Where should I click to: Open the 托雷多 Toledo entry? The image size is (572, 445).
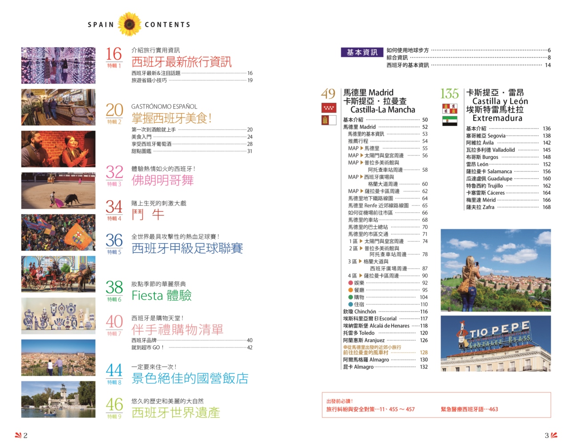coord(359,333)
